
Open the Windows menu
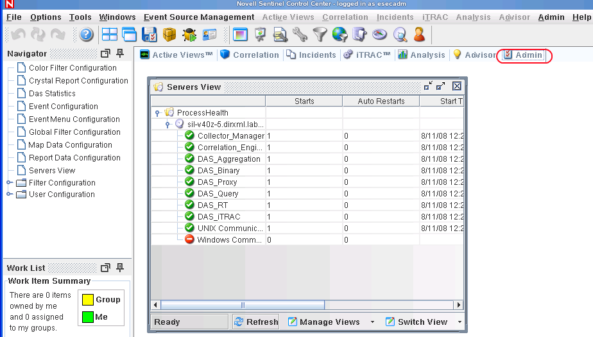click(117, 17)
